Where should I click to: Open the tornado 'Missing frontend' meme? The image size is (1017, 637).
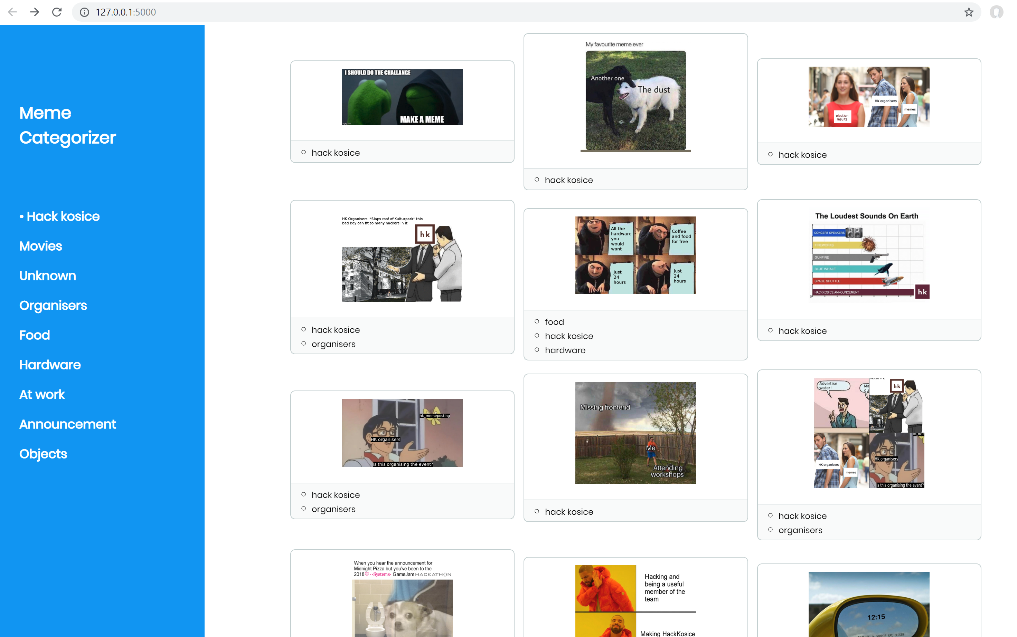[635, 433]
